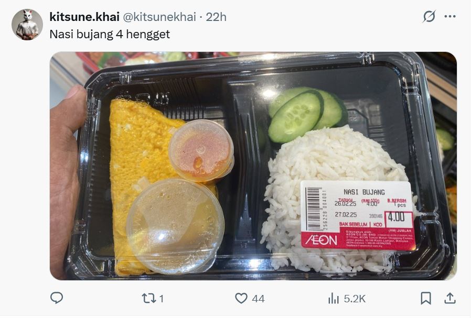Open the @kitsunekhai handle link
The image size is (471, 318).
(159, 17)
